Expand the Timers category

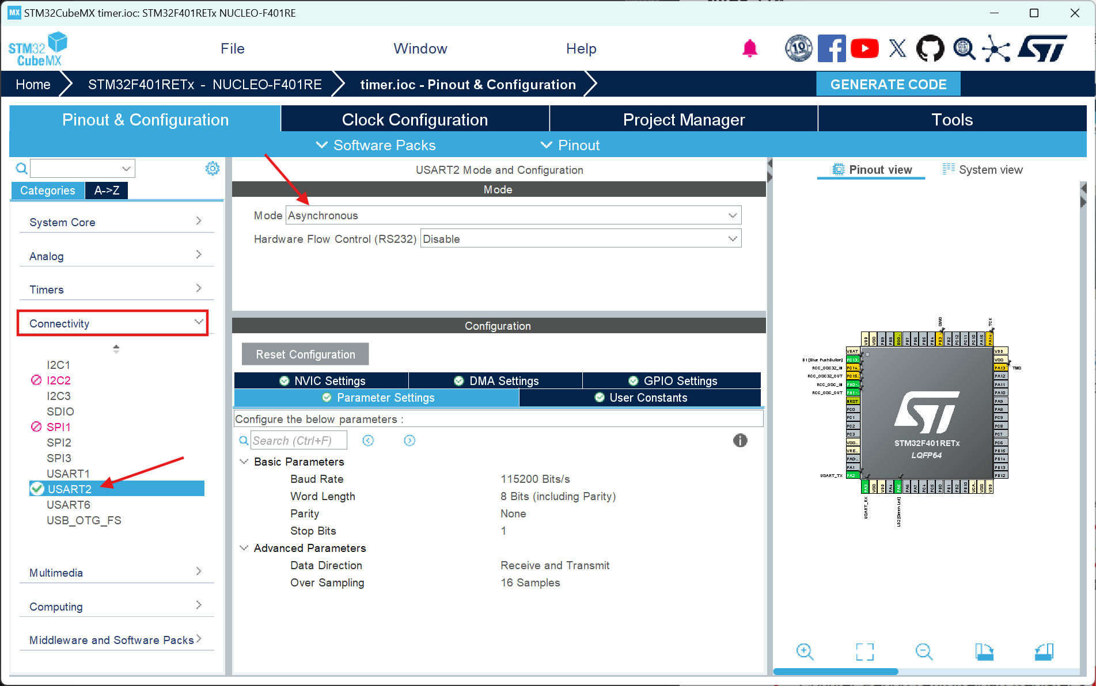pos(116,289)
